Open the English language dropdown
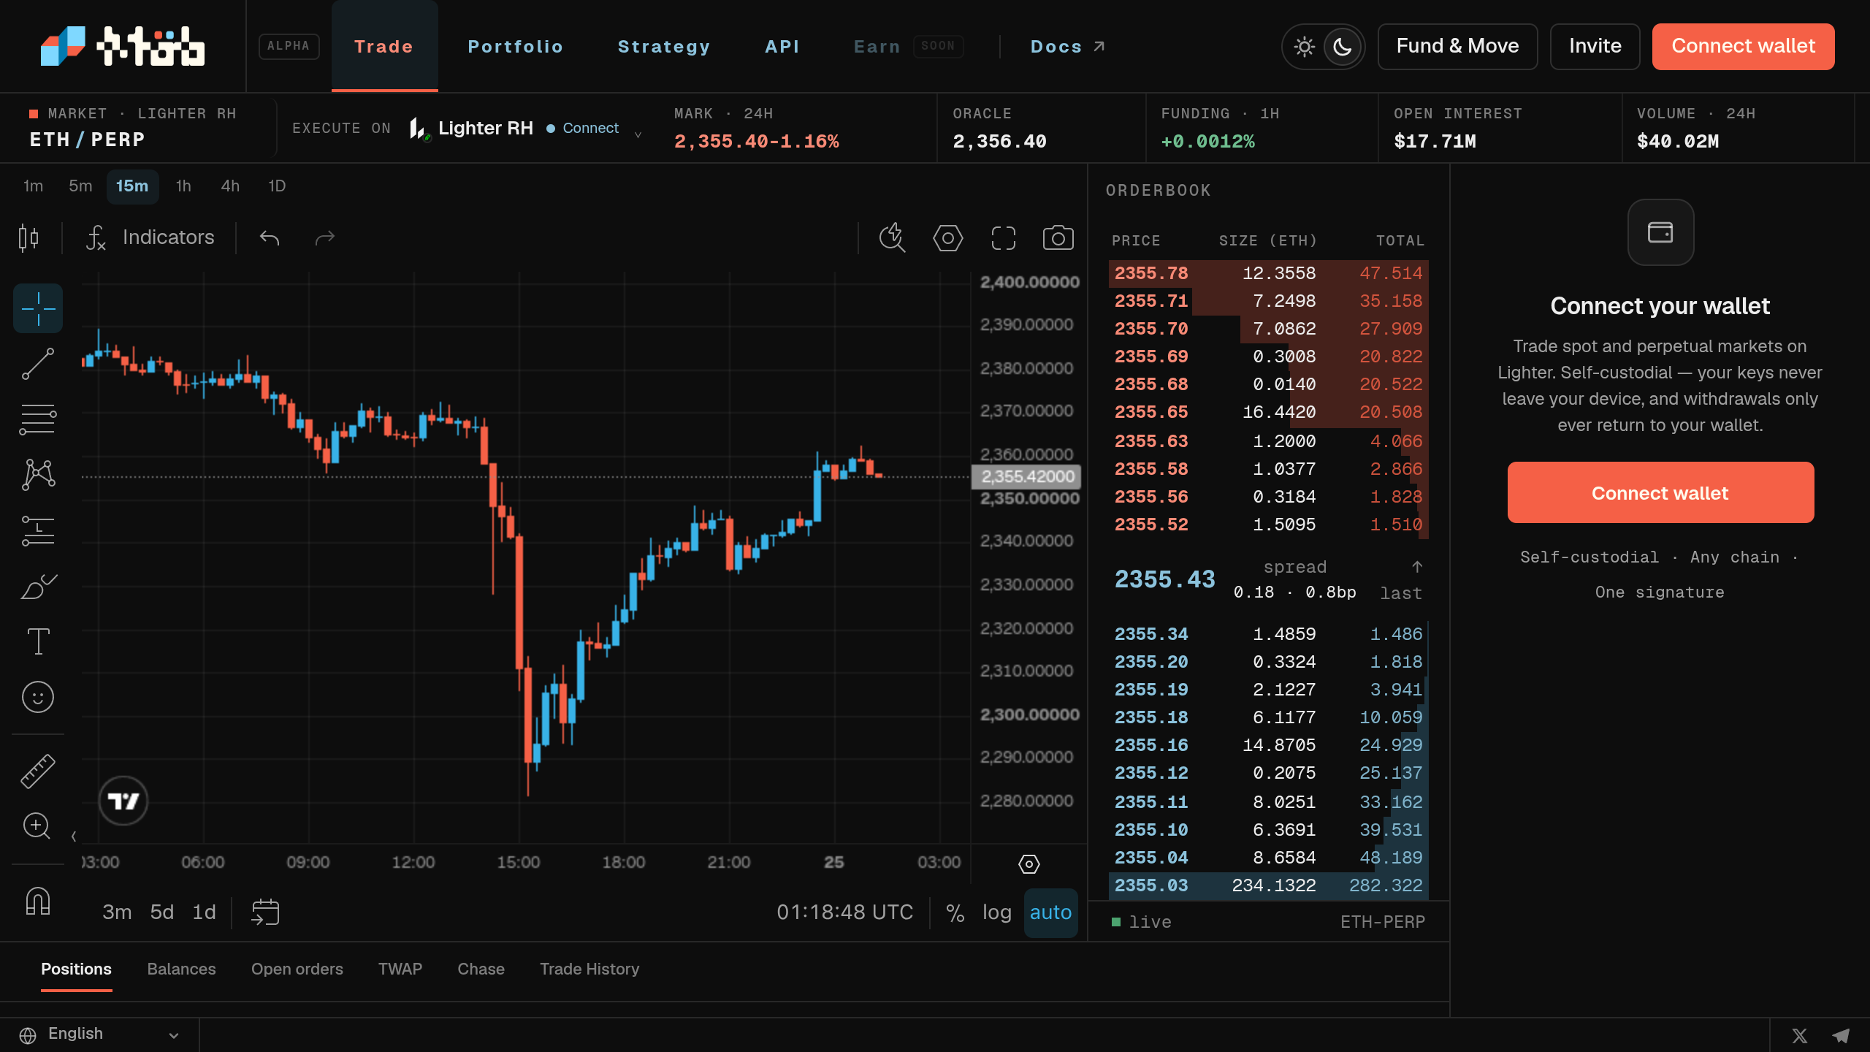 pyautogui.click(x=99, y=1034)
